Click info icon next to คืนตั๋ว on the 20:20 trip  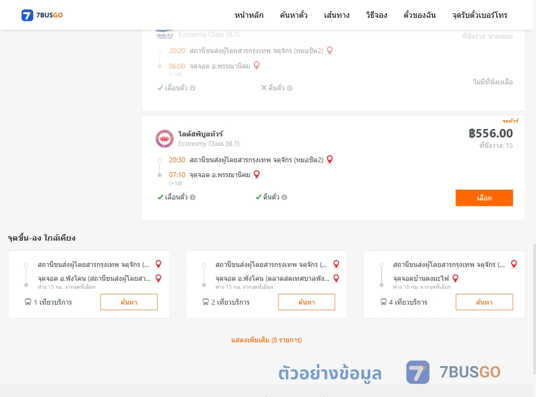coord(289,88)
